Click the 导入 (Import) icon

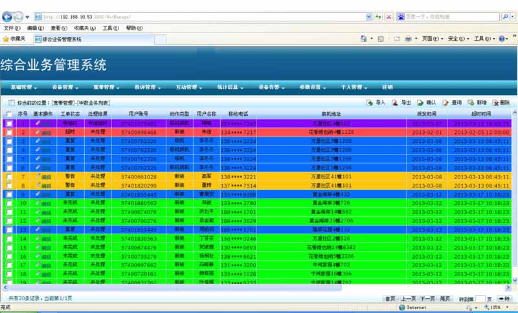(x=370, y=103)
